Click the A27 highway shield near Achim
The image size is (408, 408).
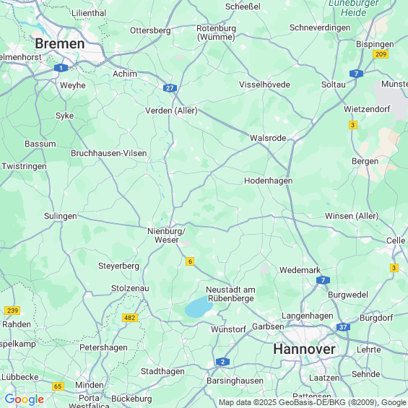tap(170, 88)
